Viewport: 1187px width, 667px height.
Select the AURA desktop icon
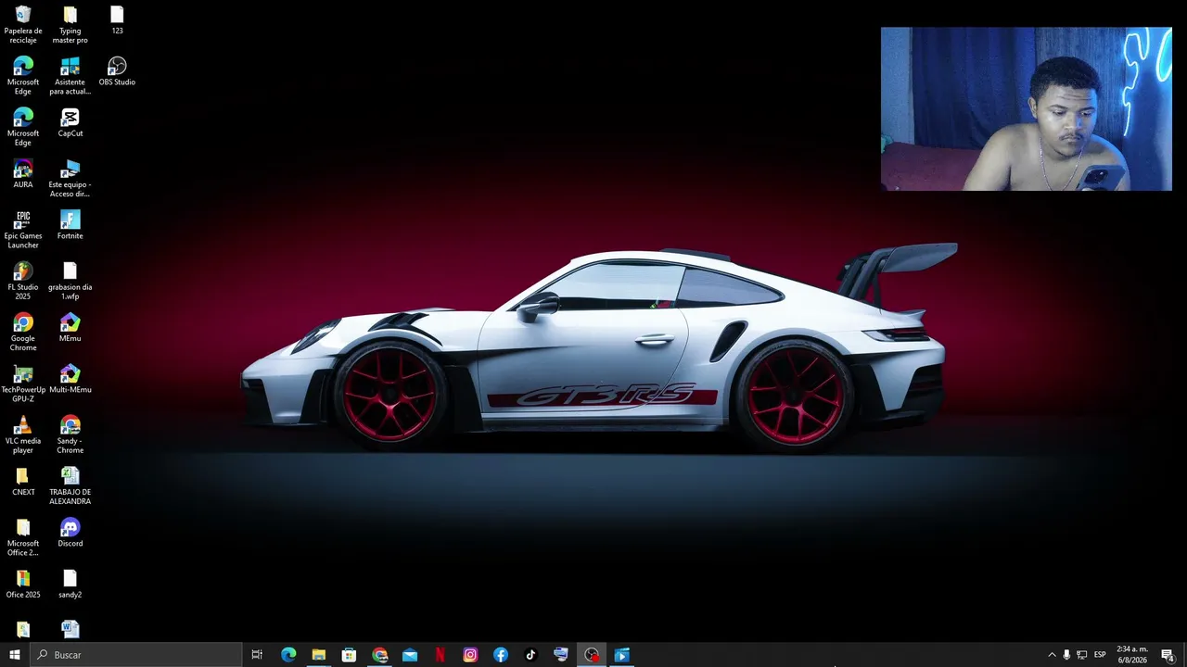[x=23, y=173]
